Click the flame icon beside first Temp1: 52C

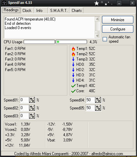[73, 49]
